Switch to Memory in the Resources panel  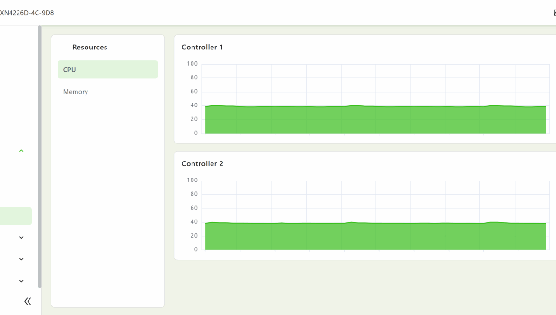coord(76,92)
